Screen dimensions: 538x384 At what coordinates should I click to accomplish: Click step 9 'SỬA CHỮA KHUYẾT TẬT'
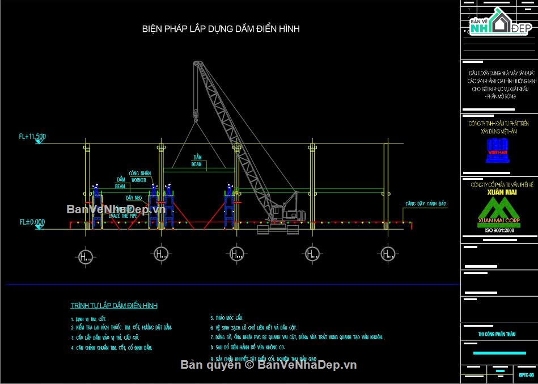(263, 358)
